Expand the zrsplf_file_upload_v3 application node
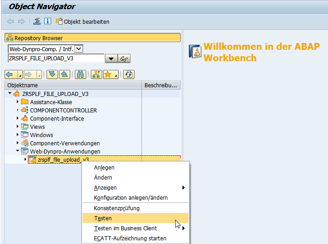The width and height of the screenshot is (328, 244). (25, 159)
